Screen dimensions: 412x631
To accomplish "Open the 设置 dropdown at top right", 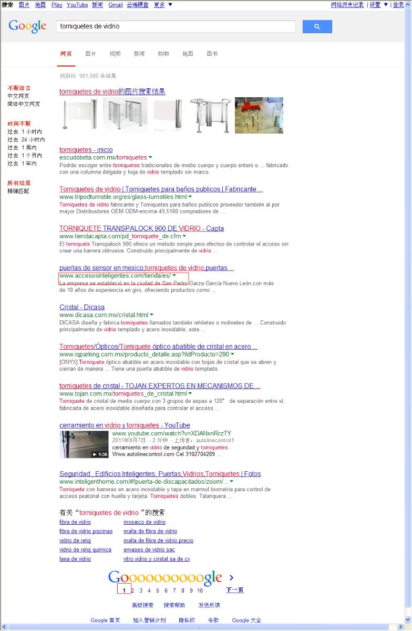I will coord(378,5).
